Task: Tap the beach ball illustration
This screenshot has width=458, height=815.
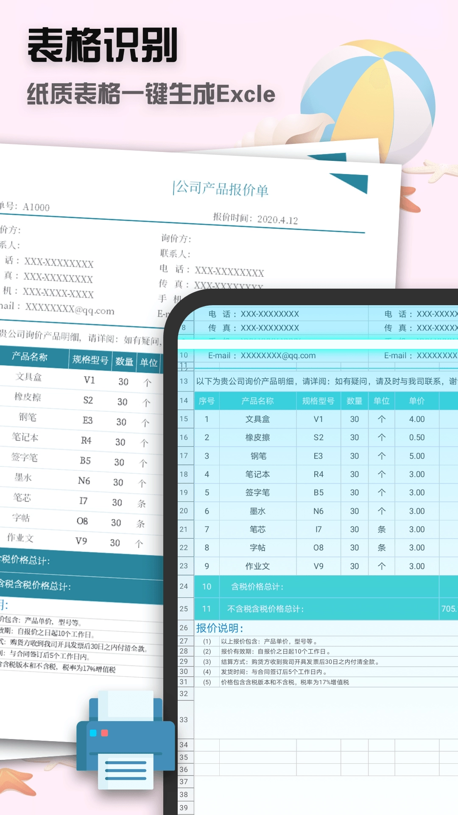Action: [x=368, y=97]
